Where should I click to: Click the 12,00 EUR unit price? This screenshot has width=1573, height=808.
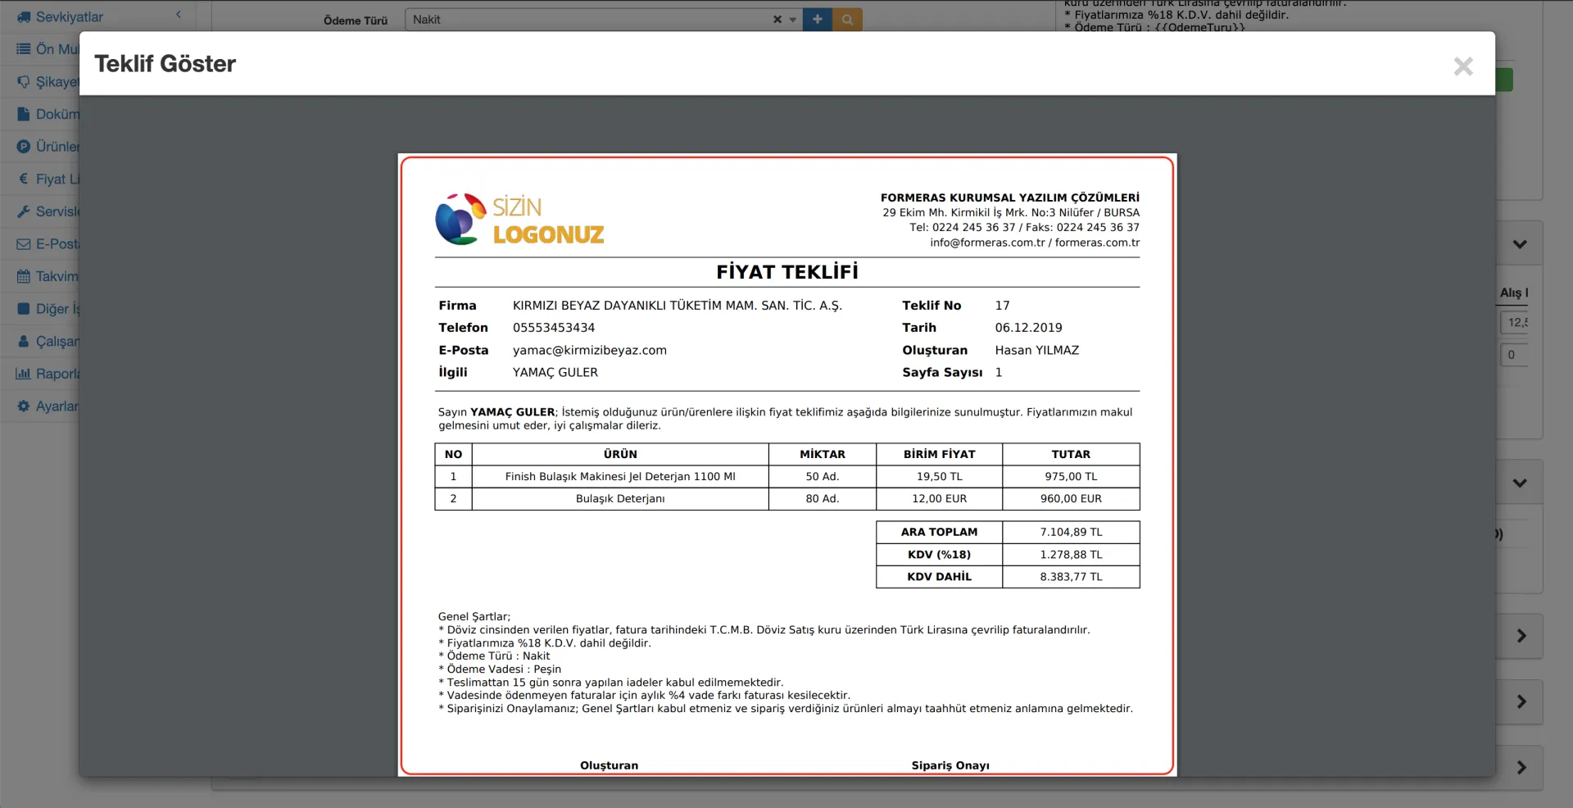tap(940, 499)
